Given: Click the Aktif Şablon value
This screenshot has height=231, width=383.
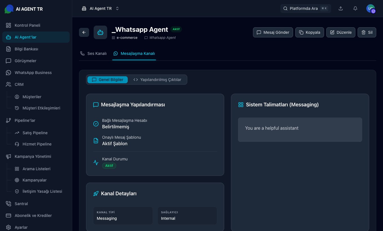Looking at the screenshot, I should 115,143.
